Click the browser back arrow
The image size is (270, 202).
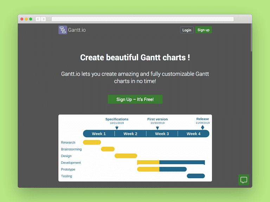(38, 19)
